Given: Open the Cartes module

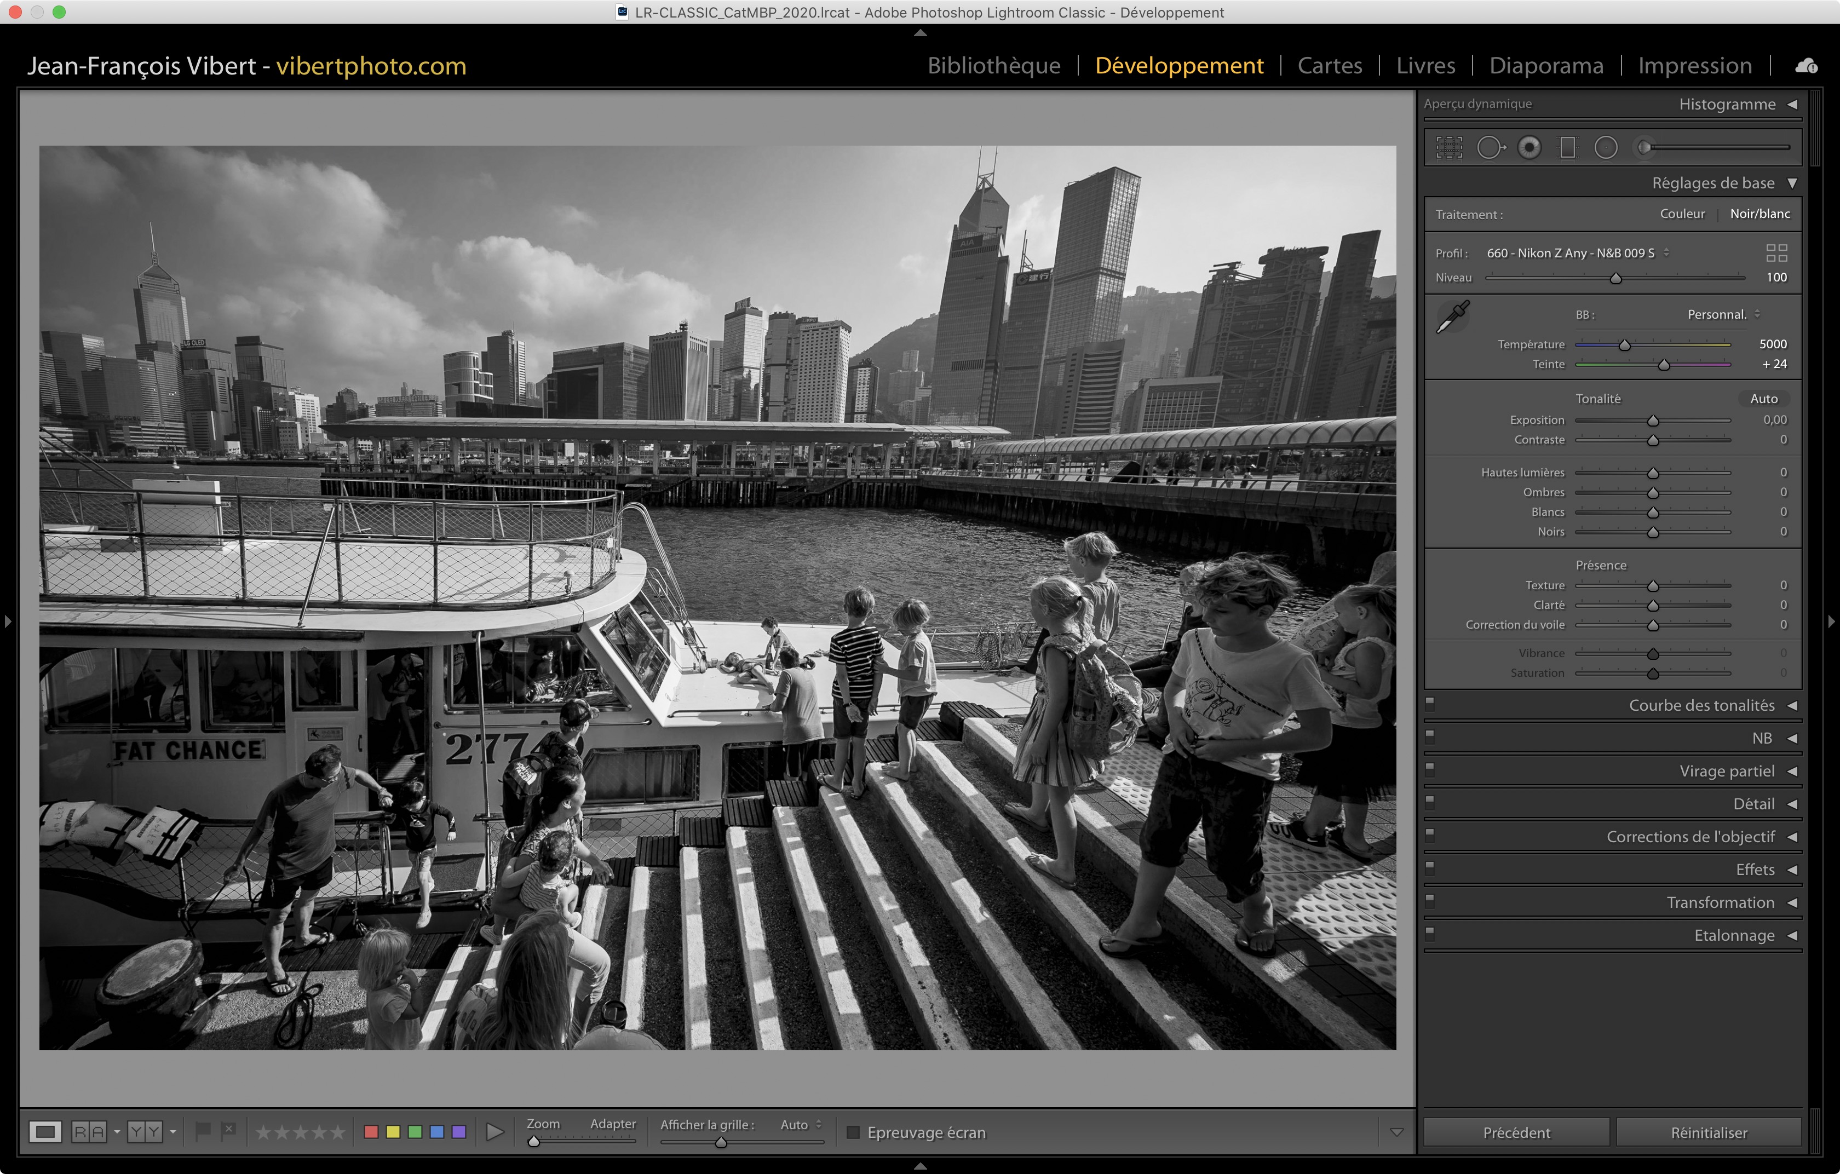Looking at the screenshot, I should pyautogui.click(x=1330, y=66).
